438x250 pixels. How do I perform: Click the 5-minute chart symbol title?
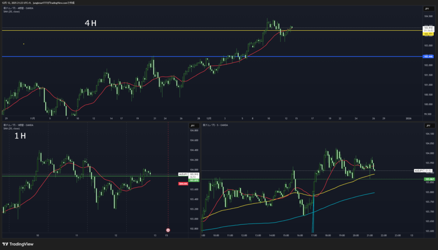coord(216,125)
